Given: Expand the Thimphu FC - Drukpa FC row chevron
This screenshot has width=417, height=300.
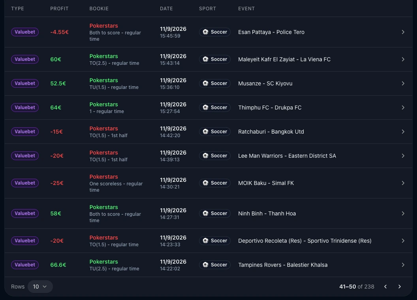Looking at the screenshot, I should (403, 108).
